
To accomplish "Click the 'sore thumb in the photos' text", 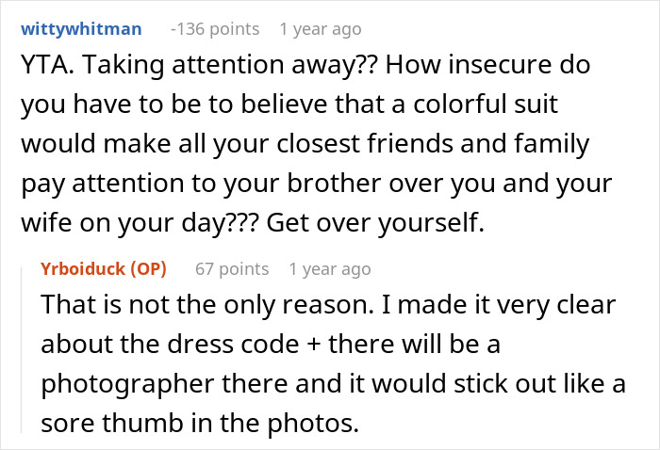I will (x=200, y=424).
